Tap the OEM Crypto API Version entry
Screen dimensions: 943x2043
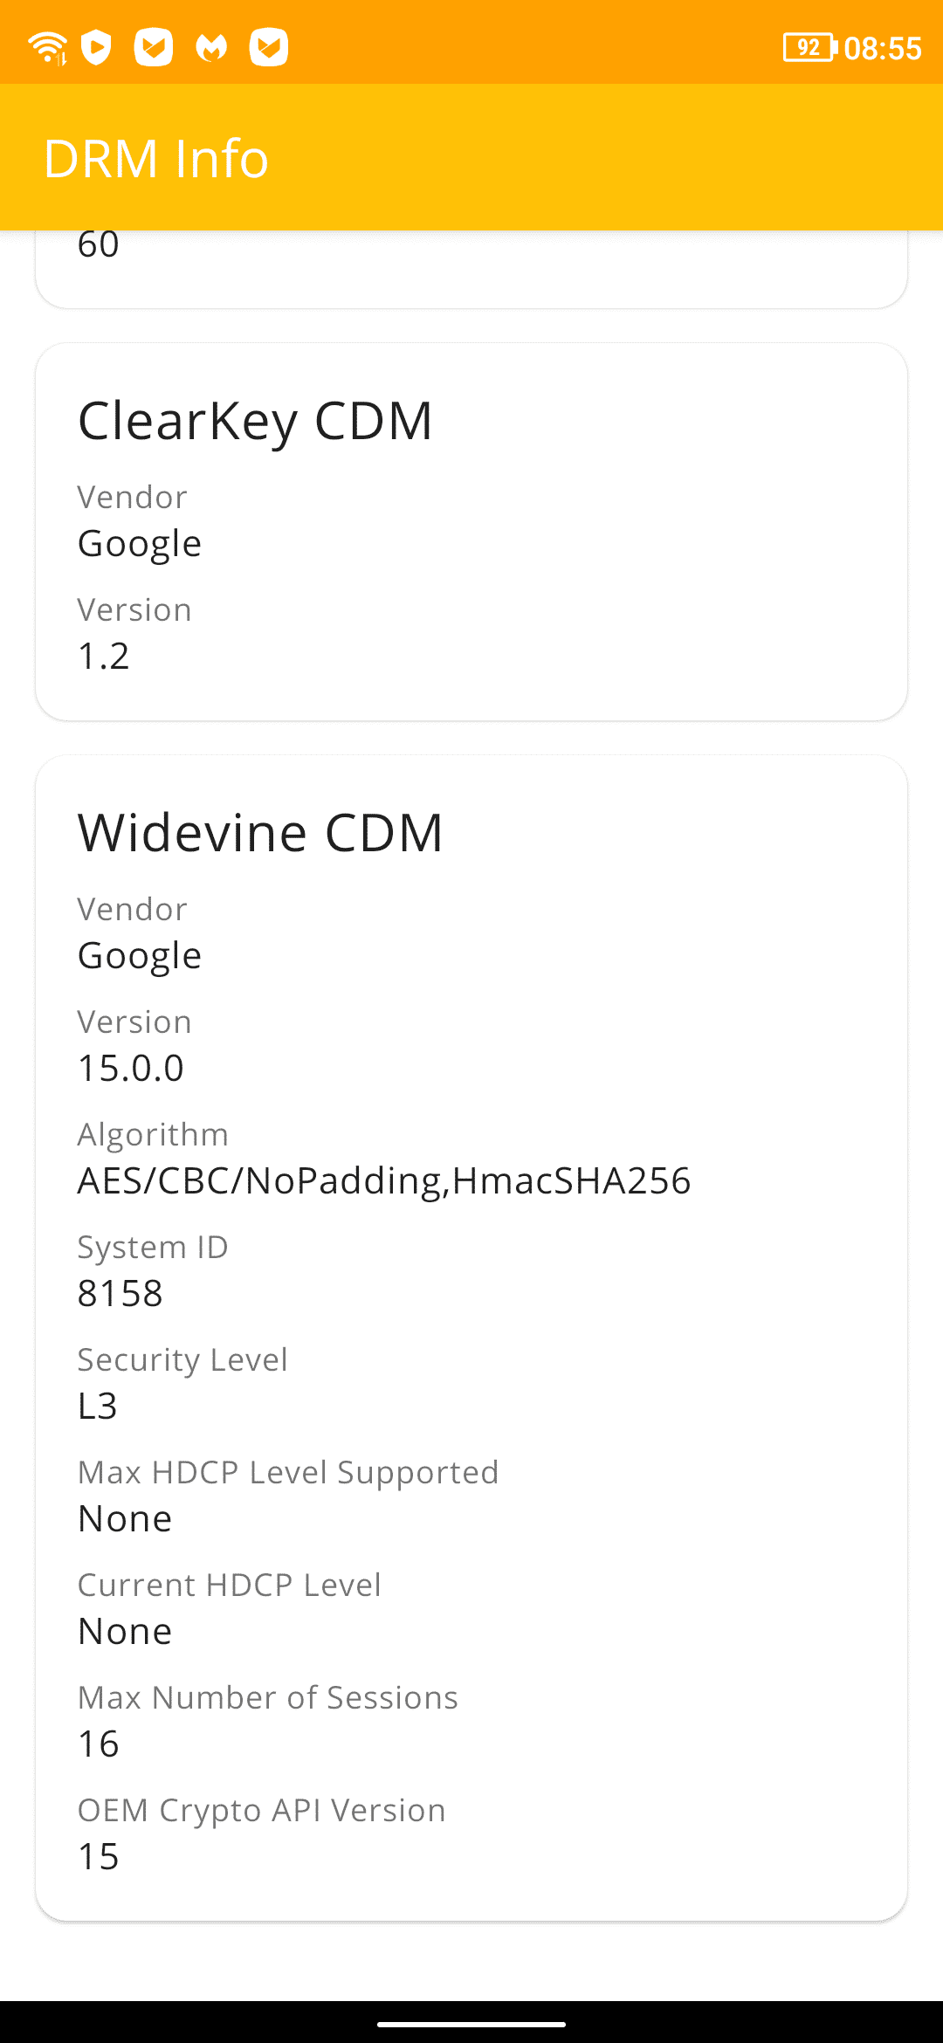click(x=262, y=1834)
